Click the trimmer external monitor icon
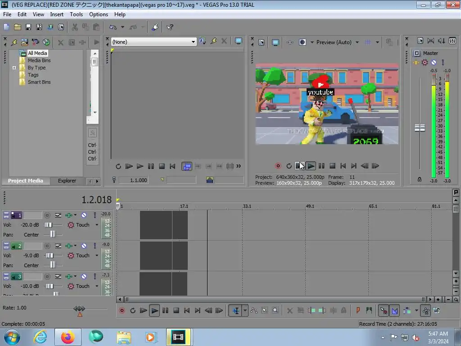Screen dimensions: 461x346 pyautogui.click(x=239, y=41)
